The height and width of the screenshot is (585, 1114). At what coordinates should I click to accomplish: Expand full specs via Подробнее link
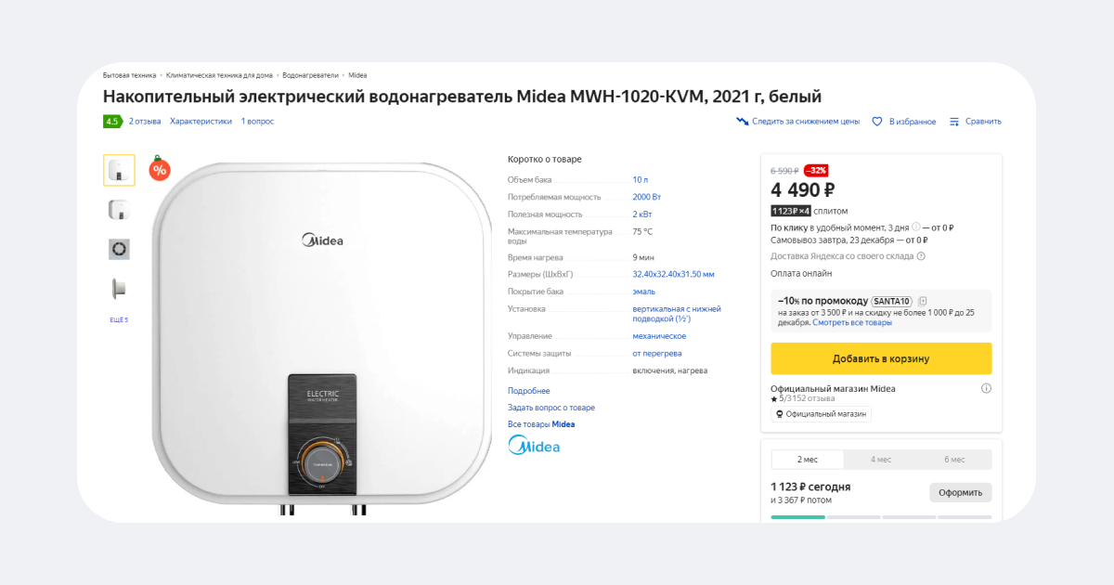pyautogui.click(x=528, y=391)
